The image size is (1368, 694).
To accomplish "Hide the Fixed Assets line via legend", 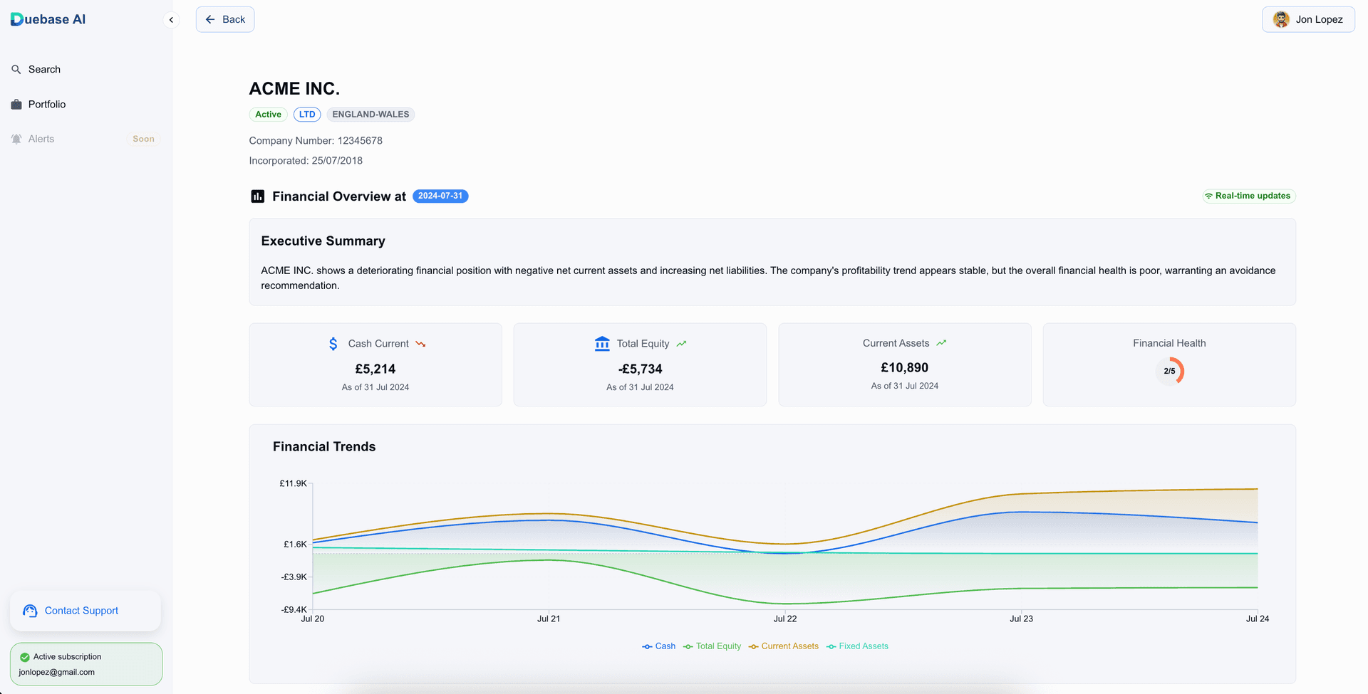I will [857, 646].
